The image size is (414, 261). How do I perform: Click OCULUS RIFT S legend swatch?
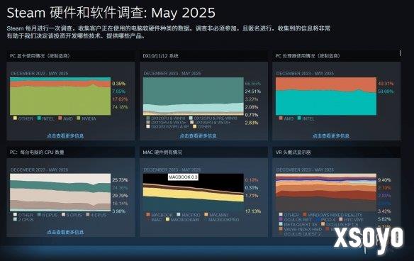[x=323, y=224]
